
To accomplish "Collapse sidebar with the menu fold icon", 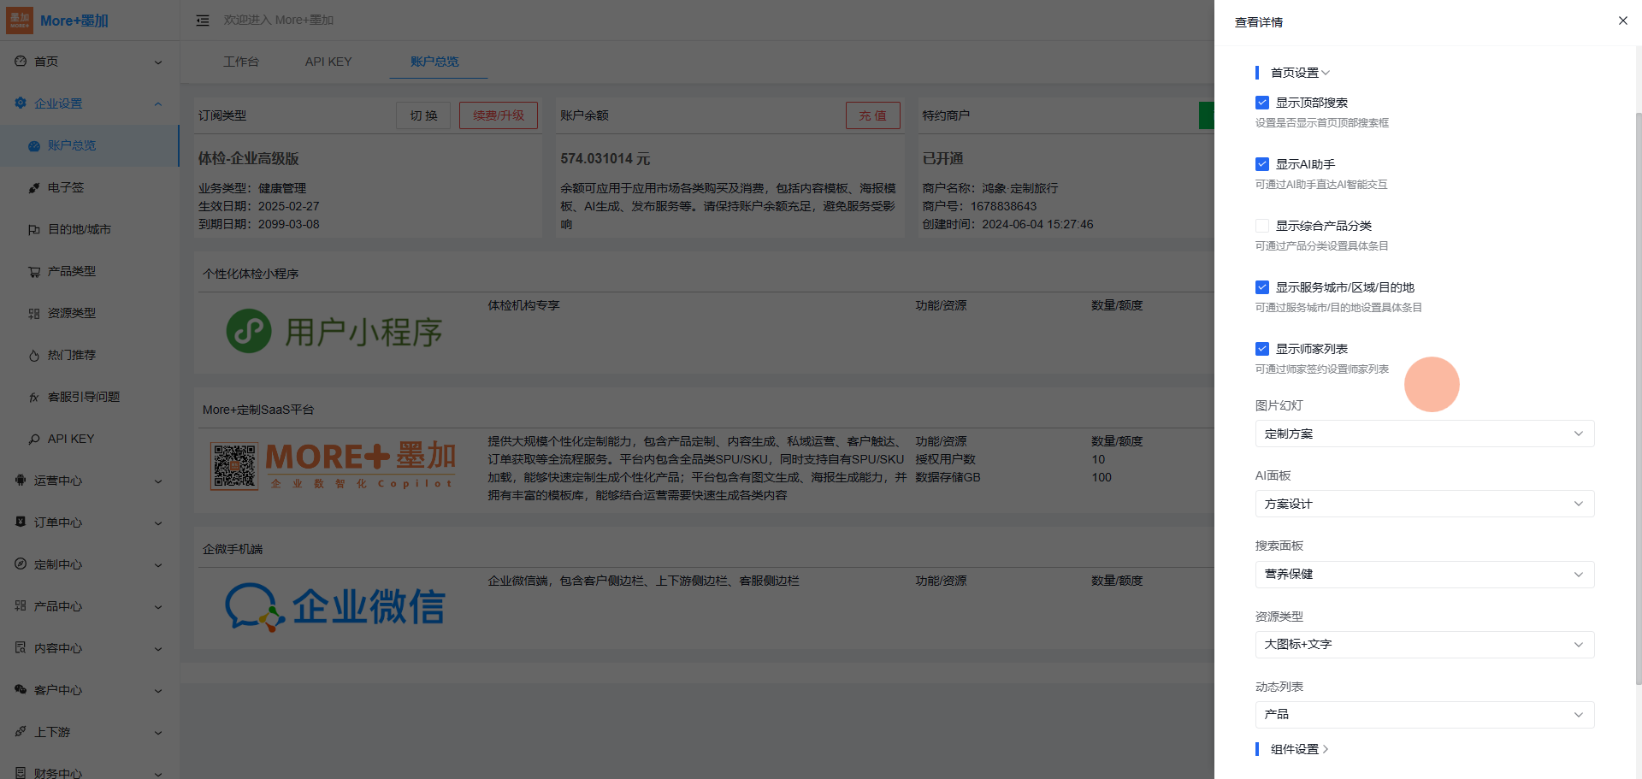I will pos(203,21).
